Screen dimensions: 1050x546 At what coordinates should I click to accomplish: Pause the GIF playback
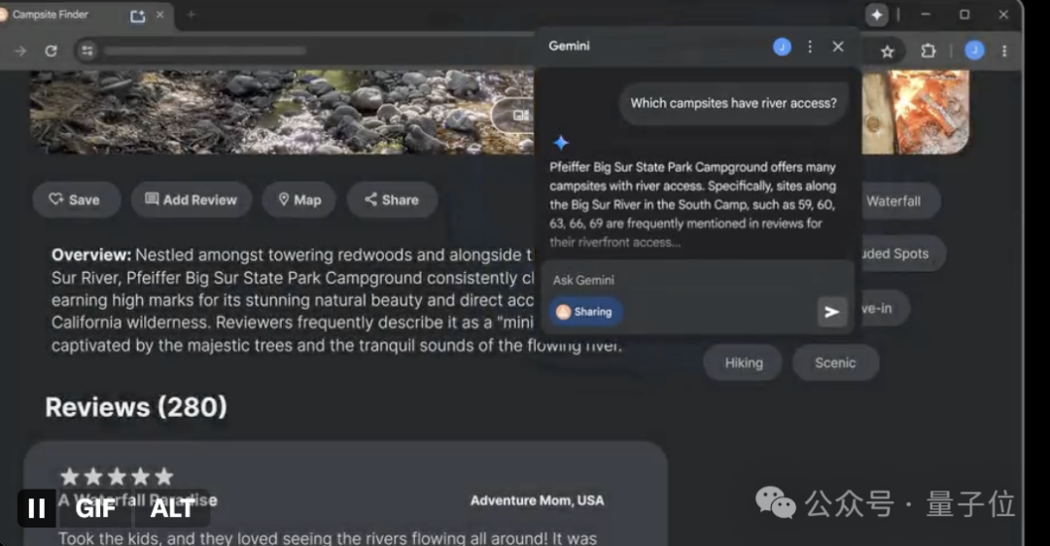tap(36, 508)
